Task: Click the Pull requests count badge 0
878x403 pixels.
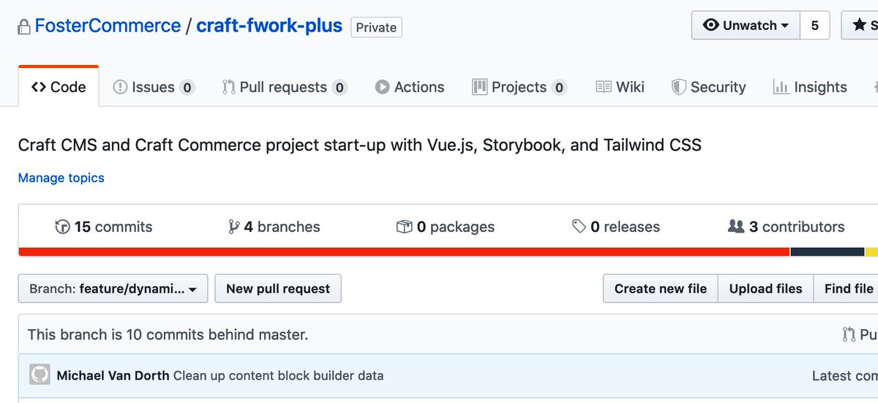Action: [x=339, y=88]
